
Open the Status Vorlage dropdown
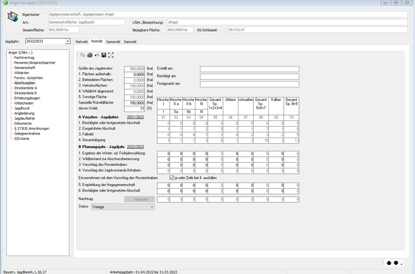click(152, 207)
